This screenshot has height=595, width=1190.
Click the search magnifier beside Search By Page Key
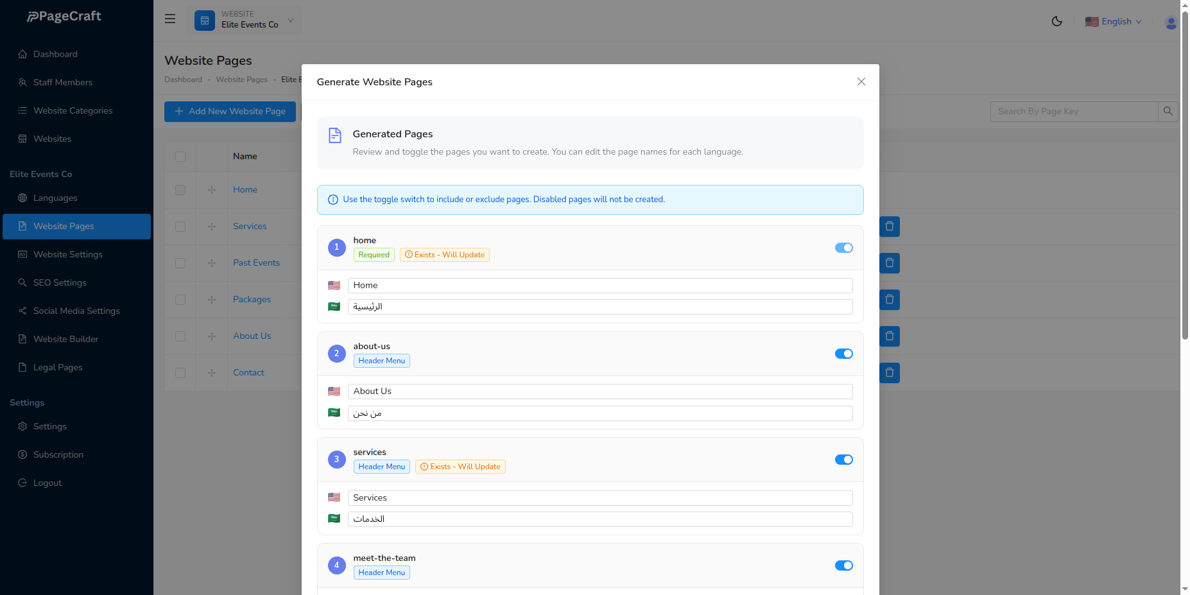tap(1168, 111)
